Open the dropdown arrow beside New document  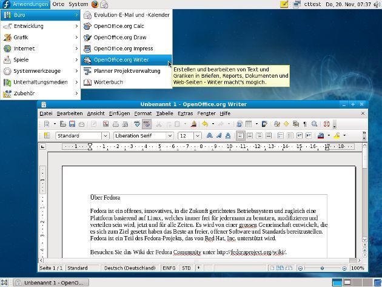click(x=55, y=124)
